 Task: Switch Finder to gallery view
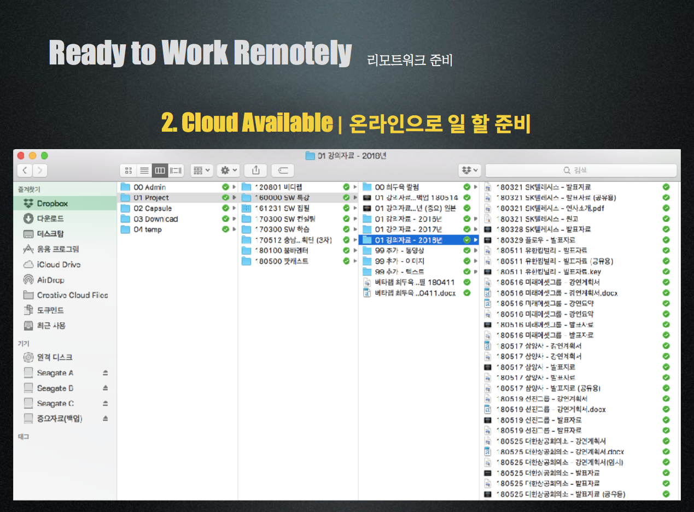point(175,170)
